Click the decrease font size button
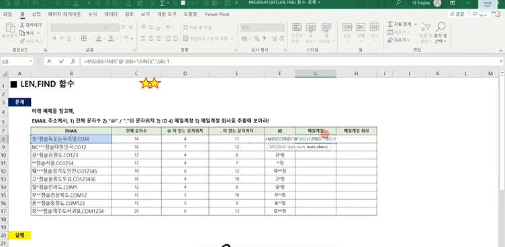505x247 pixels. click(131, 27)
